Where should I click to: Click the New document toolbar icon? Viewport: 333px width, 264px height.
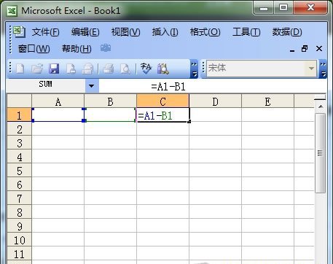(20, 69)
